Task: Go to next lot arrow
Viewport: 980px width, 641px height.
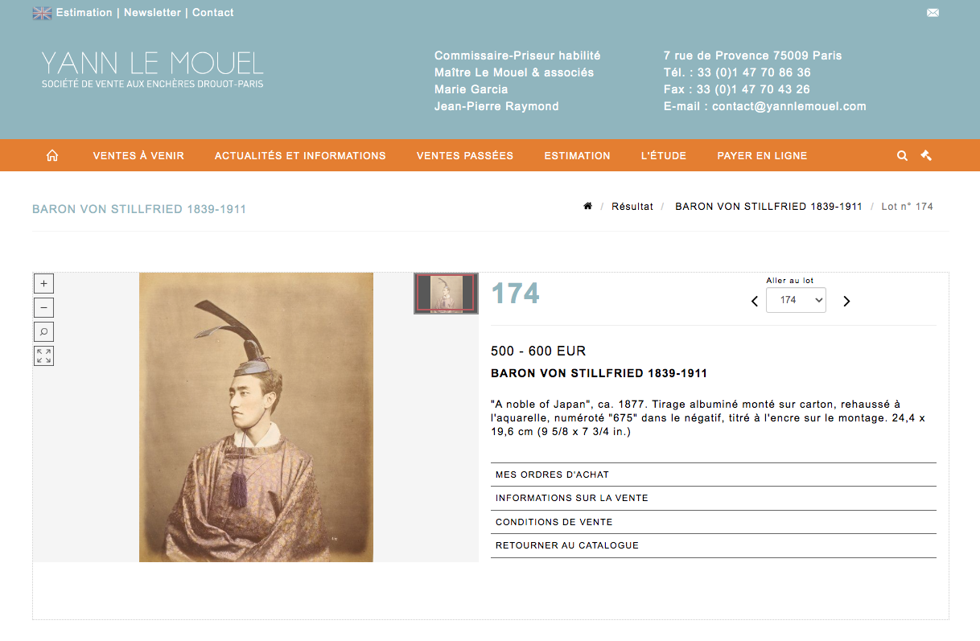Action: coord(846,301)
